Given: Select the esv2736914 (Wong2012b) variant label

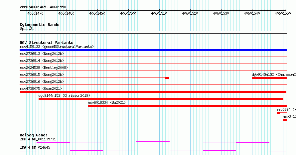Looking at the screenshot, I should coord(42,61).
